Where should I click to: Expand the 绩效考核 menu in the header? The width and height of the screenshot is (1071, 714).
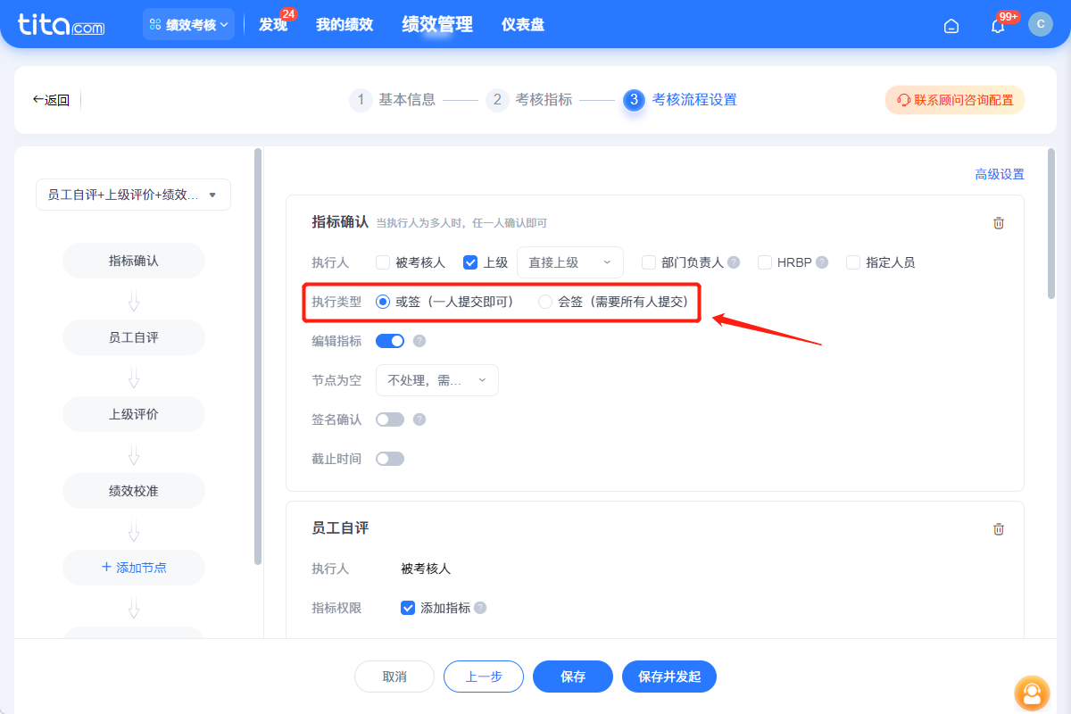[188, 24]
